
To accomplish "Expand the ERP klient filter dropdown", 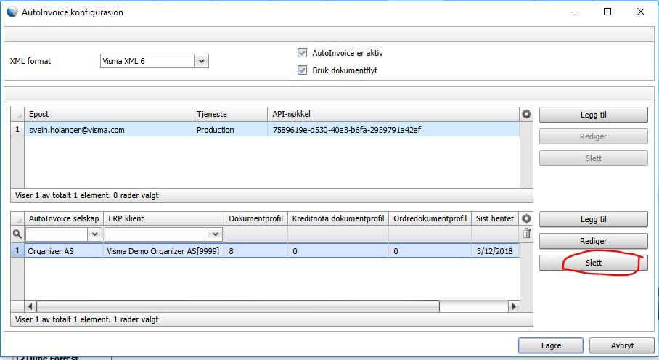I will click(x=215, y=234).
